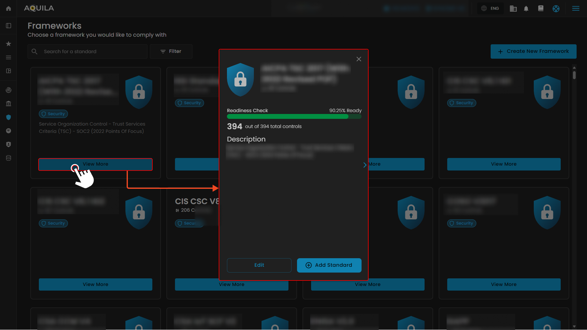The width and height of the screenshot is (587, 330).
Task: Open the ENG language selector
Action: pyautogui.click(x=490, y=9)
